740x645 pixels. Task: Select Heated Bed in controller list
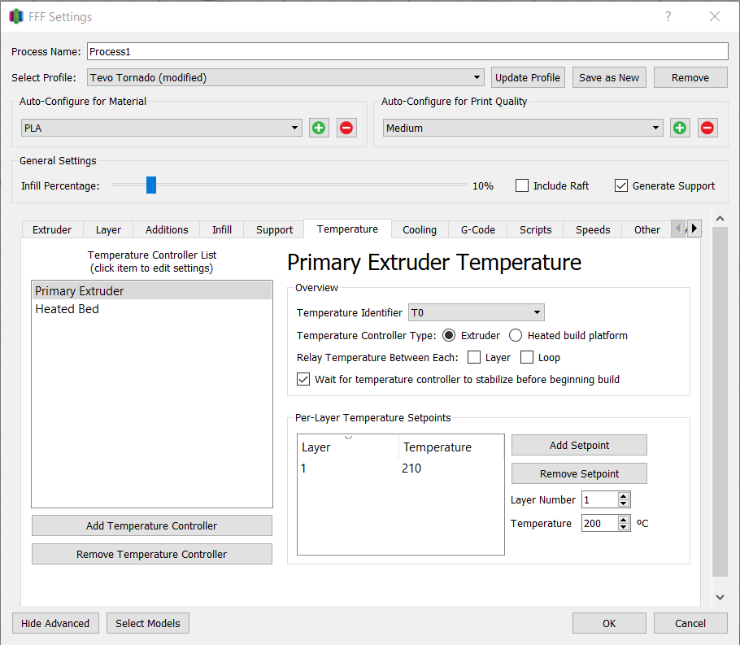point(152,309)
